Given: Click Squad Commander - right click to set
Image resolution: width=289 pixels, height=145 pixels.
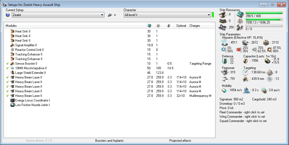Looking at the screenshot, I should (x=243, y=121).
